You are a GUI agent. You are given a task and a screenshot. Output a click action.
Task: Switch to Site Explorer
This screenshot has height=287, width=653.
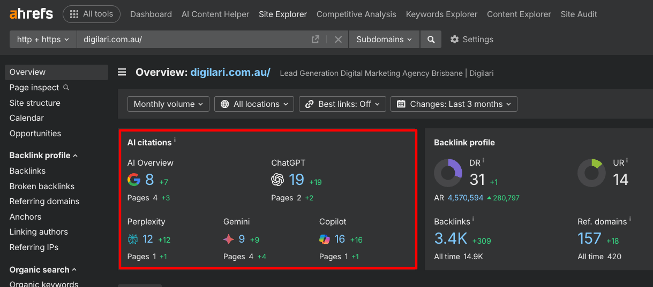283,14
